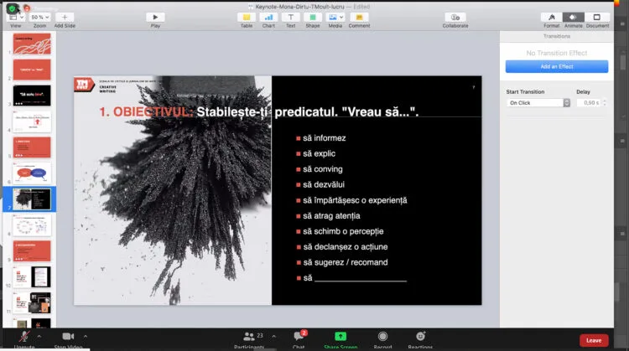Image resolution: width=629 pixels, height=351 pixels.
Task: Open the Zoom 50% dropdown
Action: tap(39, 18)
